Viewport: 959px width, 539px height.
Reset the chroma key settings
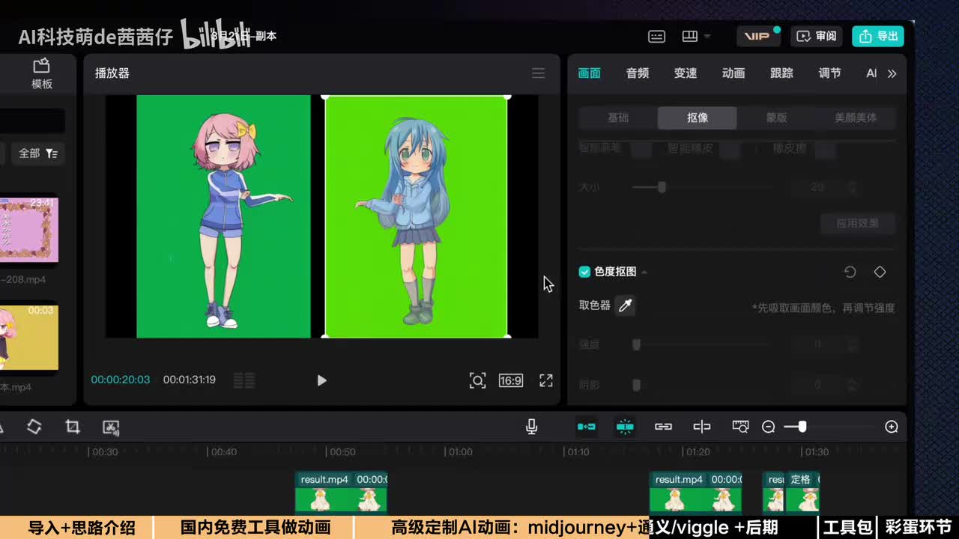pos(850,272)
